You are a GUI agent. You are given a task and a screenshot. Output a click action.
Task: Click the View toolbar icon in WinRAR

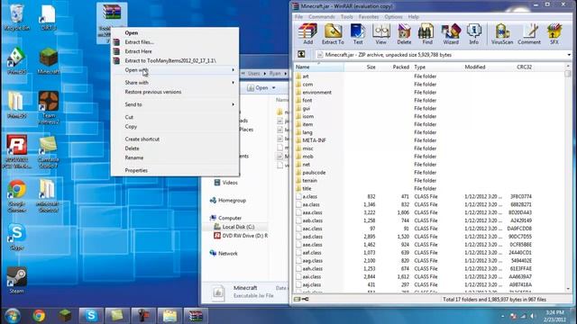[380, 34]
